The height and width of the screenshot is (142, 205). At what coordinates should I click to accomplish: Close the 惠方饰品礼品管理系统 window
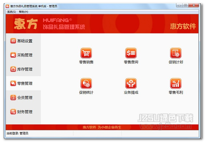(x=193, y=5)
